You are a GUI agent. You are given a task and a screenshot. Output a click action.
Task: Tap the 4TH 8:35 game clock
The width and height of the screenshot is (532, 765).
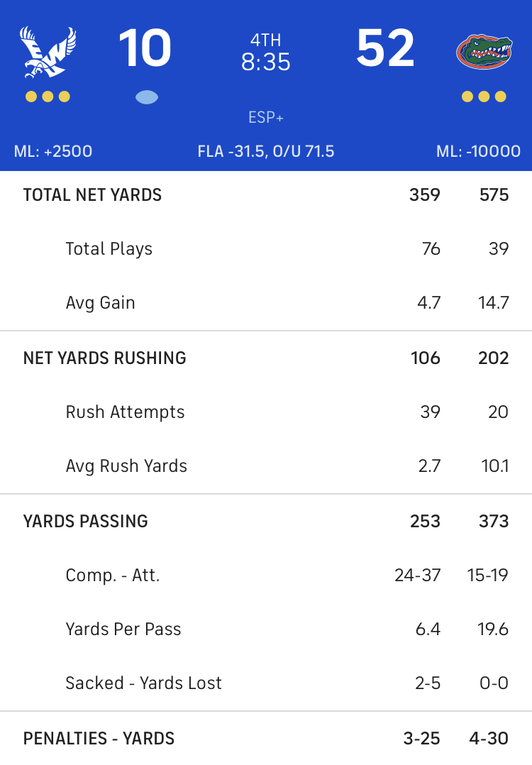point(266,53)
